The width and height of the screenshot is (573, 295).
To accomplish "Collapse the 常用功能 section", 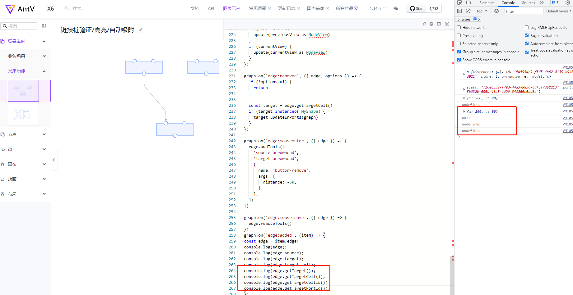I will [44, 71].
